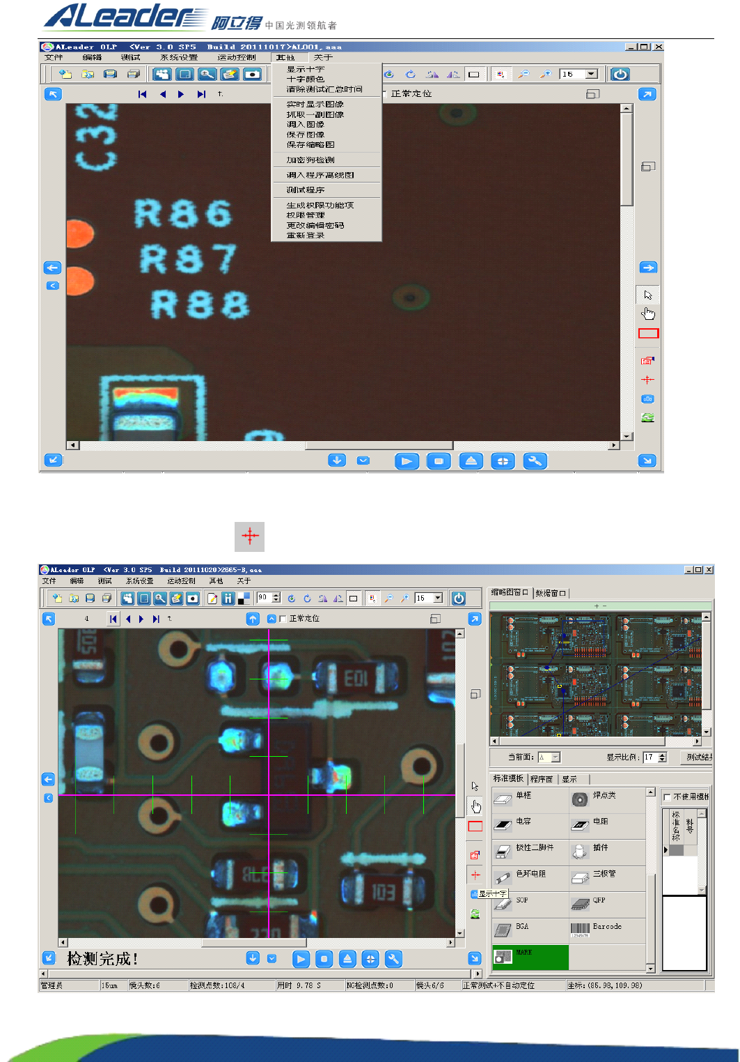Click the save disk icon in 2665-B toolbar
Viewport: 740px width, 1062px height.
pyautogui.click(x=90, y=598)
